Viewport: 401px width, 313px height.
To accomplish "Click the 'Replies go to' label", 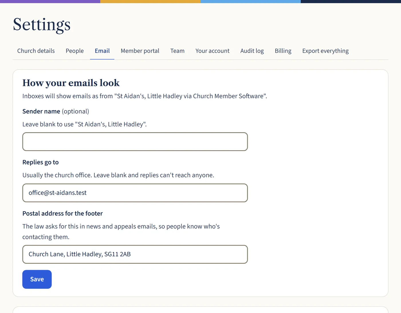I will [x=40, y=162].
